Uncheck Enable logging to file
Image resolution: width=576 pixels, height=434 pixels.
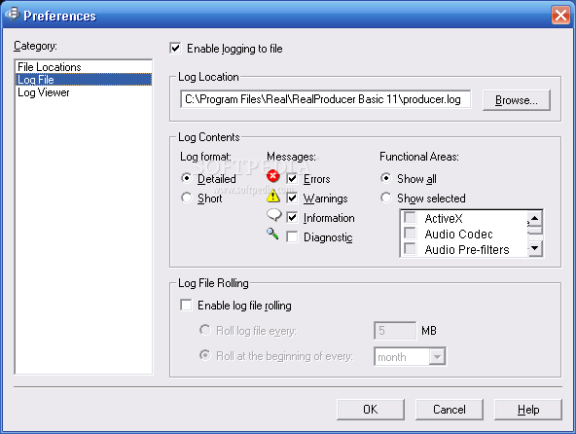pyautogui.click(x=175, y=48)
